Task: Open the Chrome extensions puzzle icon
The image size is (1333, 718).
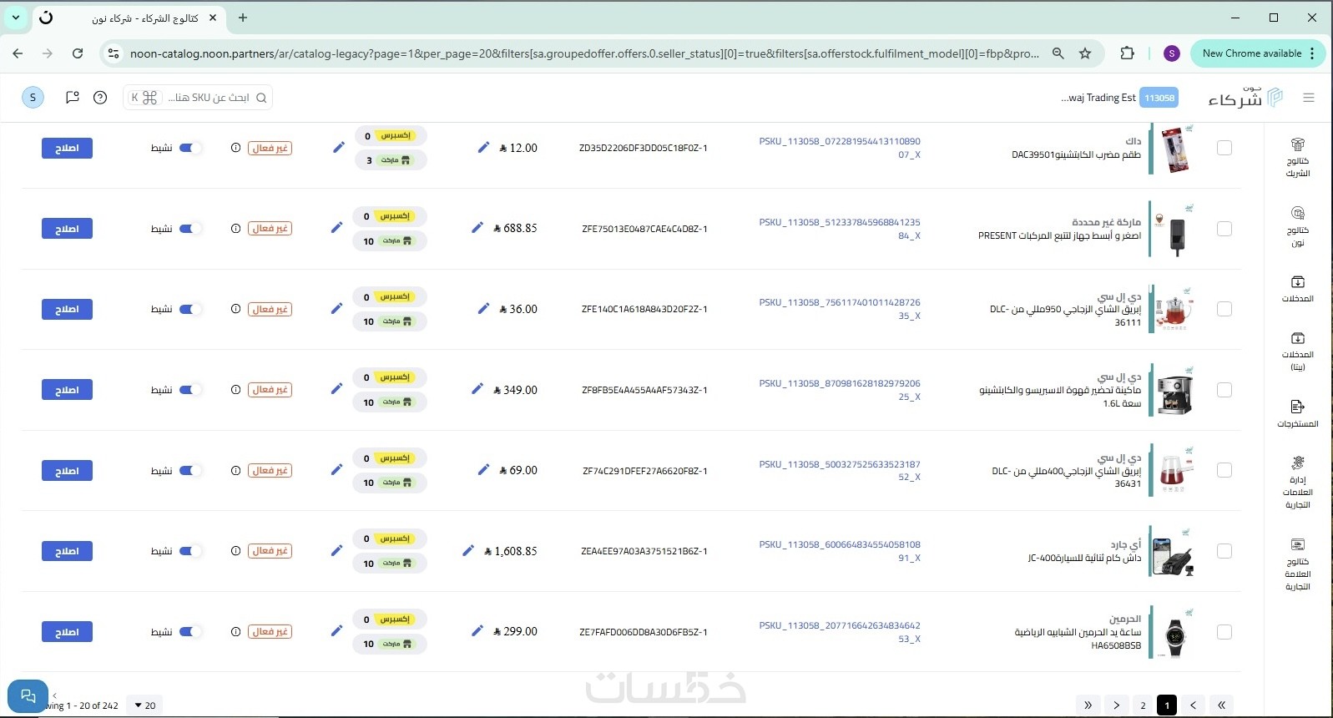Action: tap(1127, 53)
